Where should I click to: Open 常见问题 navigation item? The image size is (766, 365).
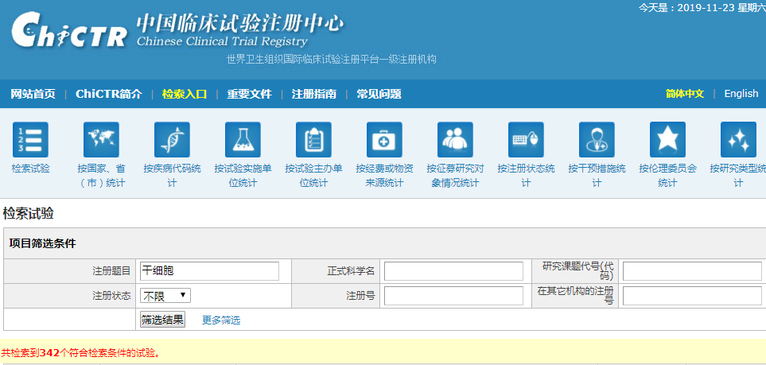[x=379, y=94]
